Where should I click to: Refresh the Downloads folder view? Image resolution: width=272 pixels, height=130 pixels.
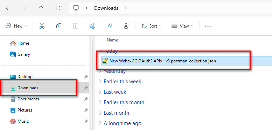58,8
